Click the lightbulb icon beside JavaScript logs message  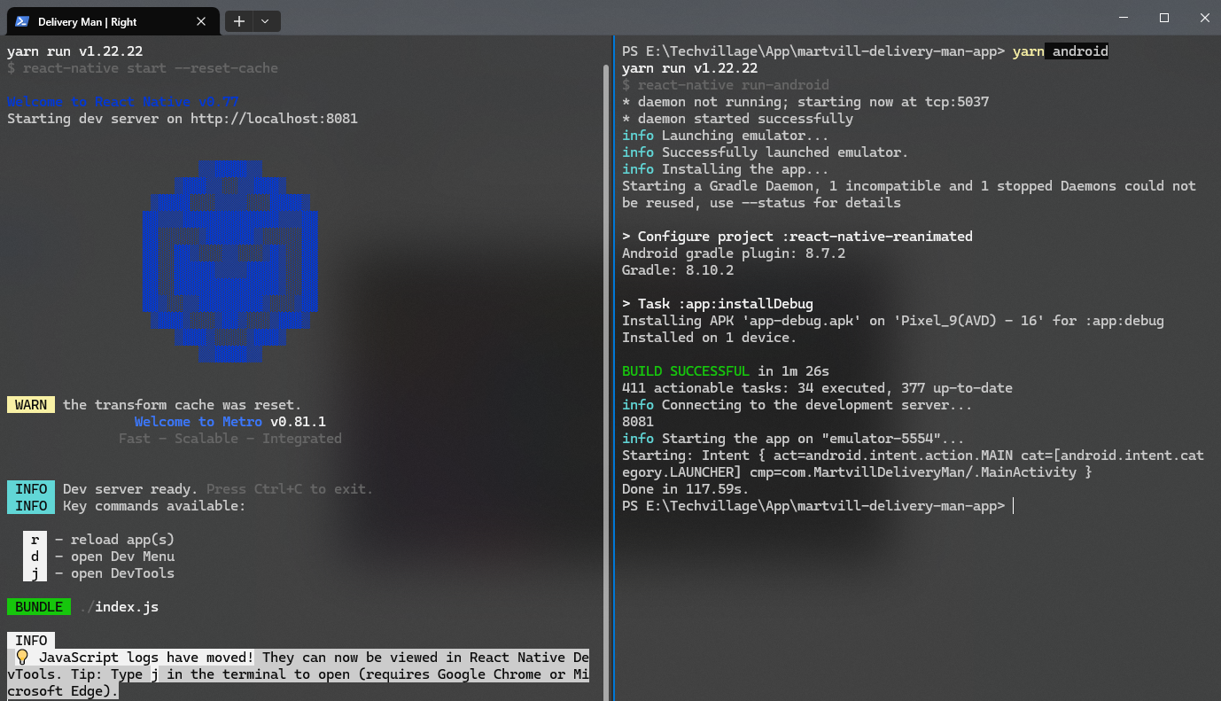pyautogui.click(x=22, y=658)
